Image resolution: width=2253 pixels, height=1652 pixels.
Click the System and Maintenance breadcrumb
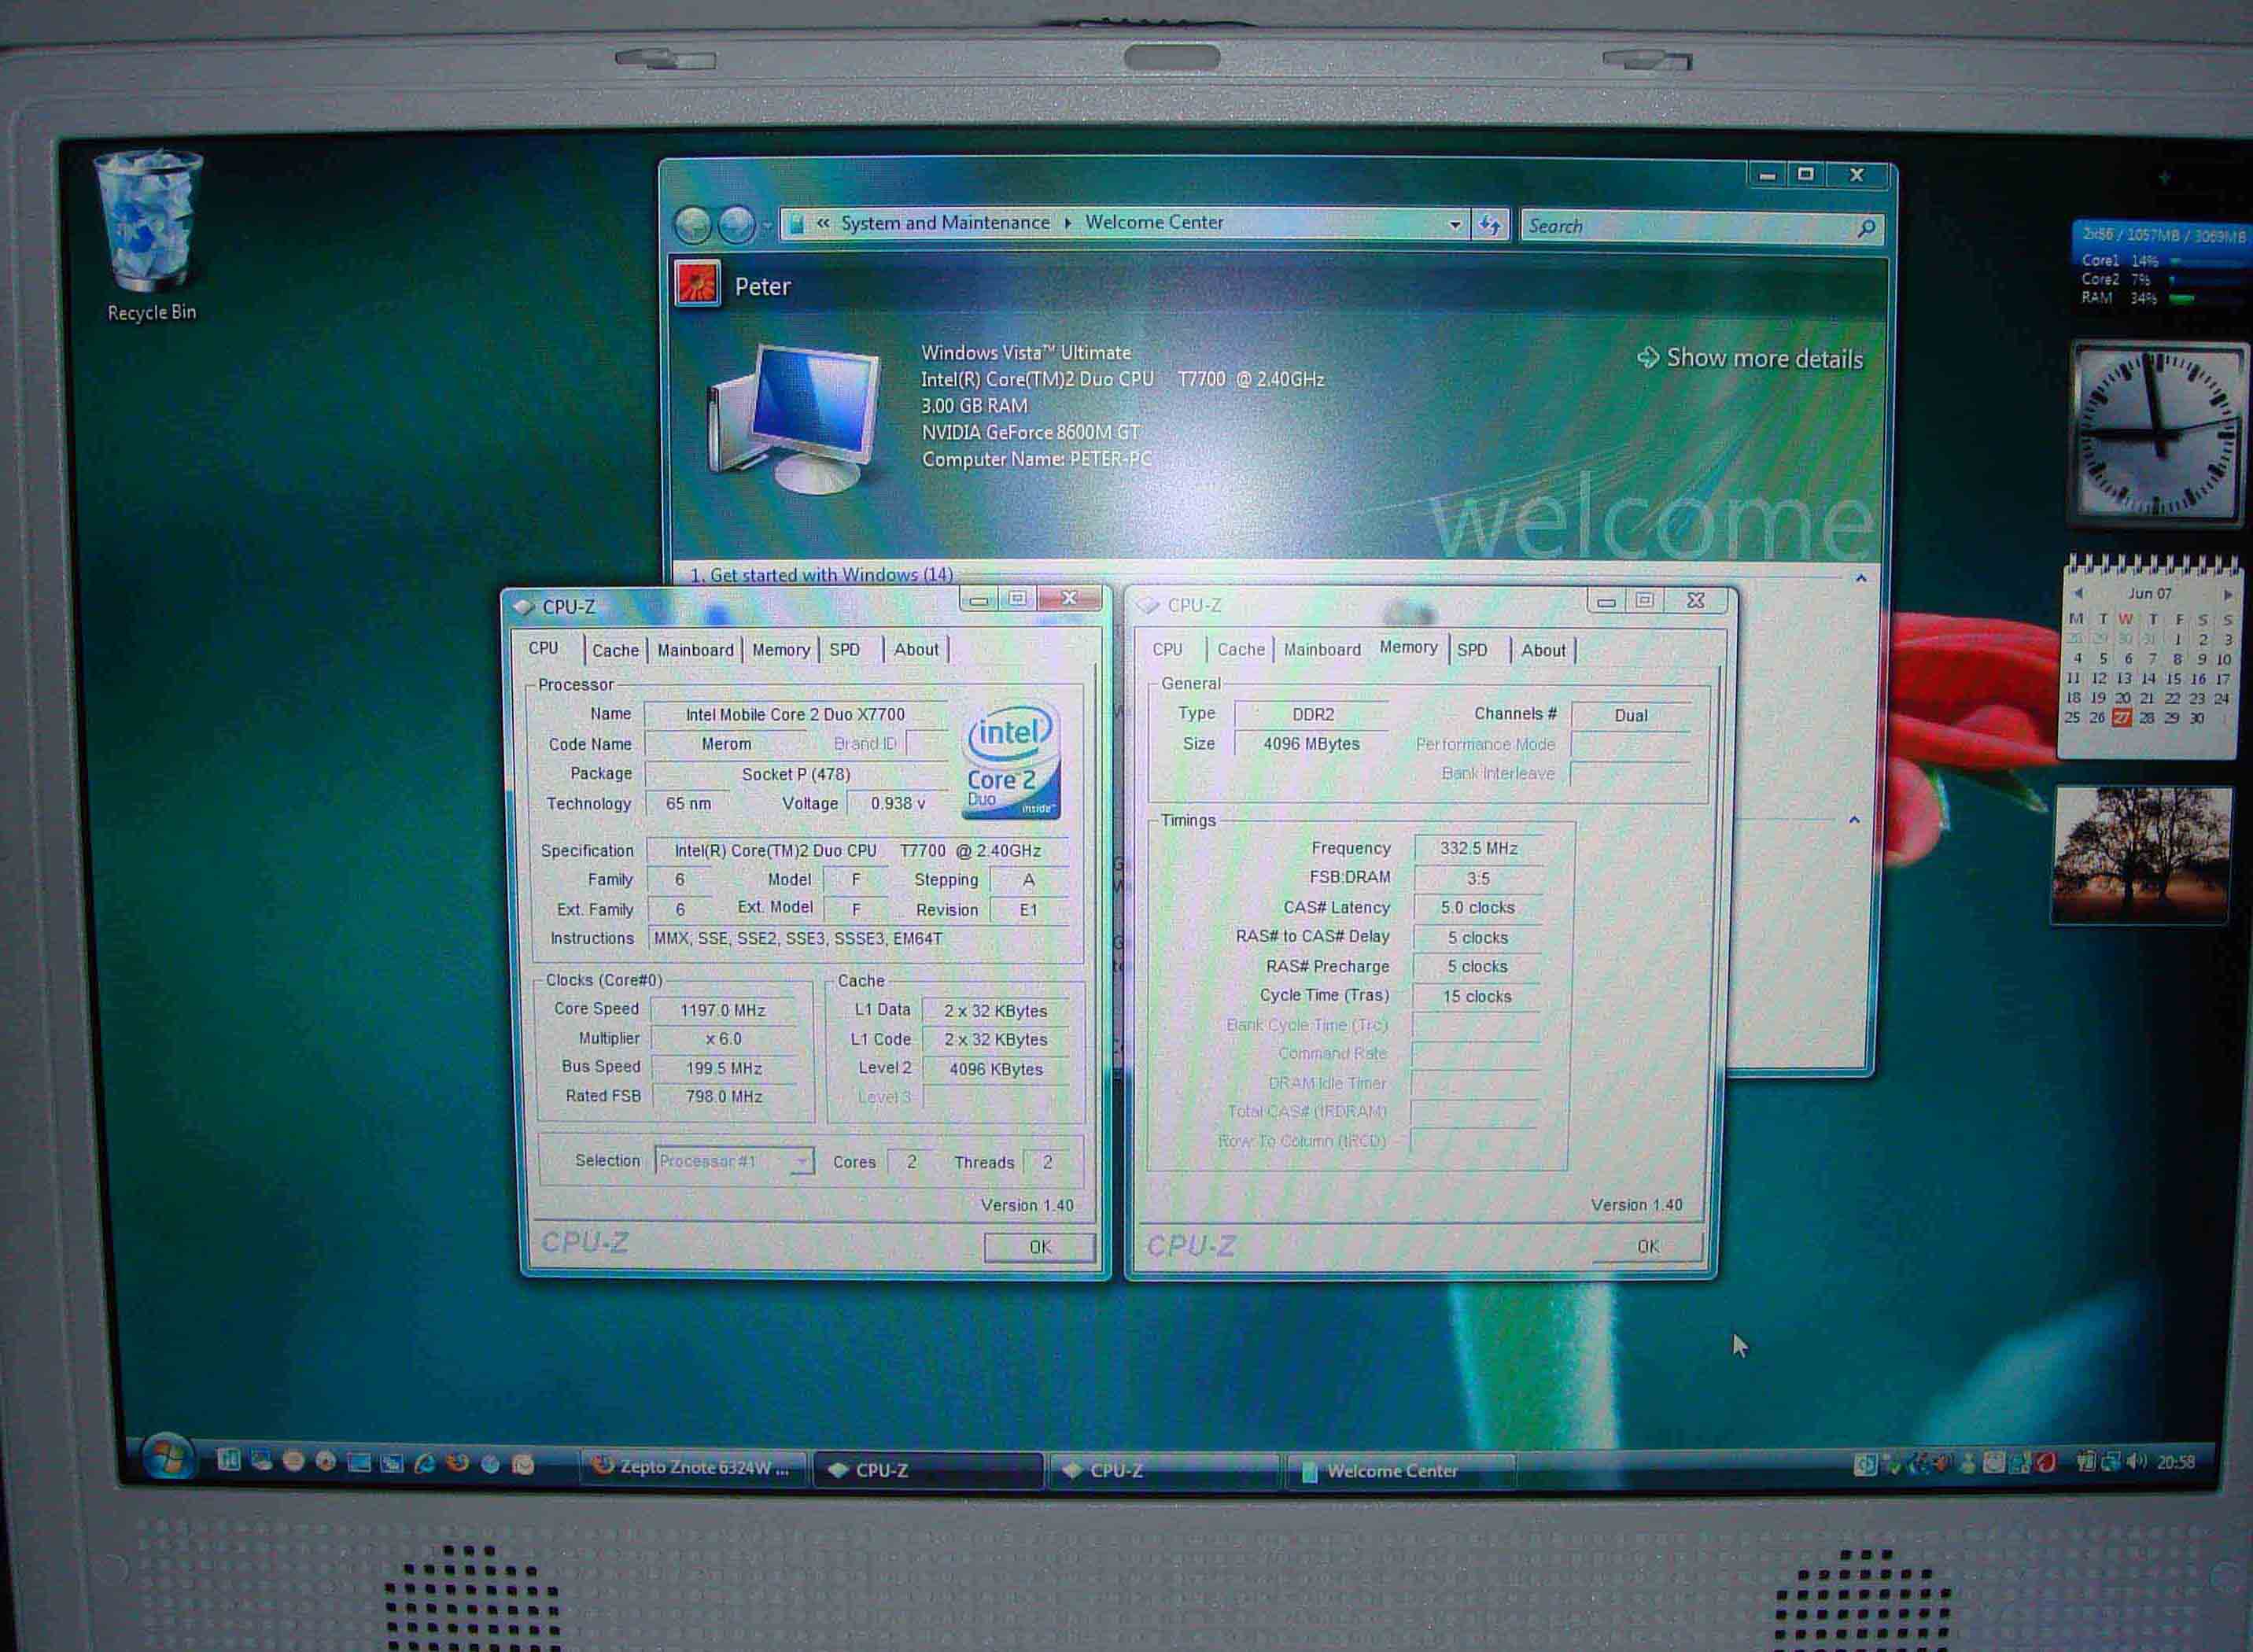click(945, 223)
